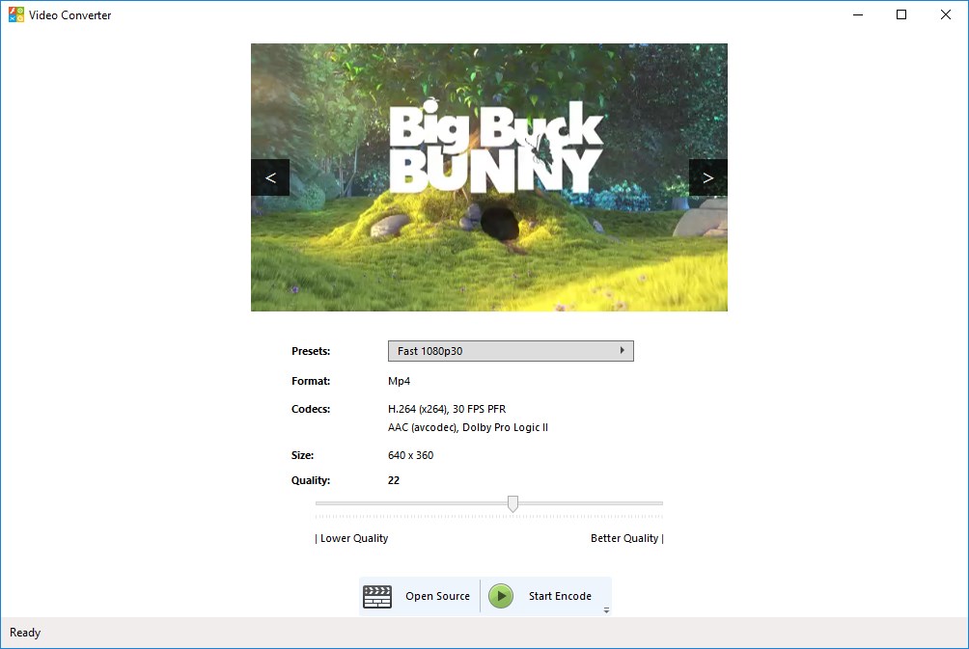Expand the toolbar overflow arrow
The height and width of the screenshot is (649, 969).
pyautogui.click(x=606, y=610)
